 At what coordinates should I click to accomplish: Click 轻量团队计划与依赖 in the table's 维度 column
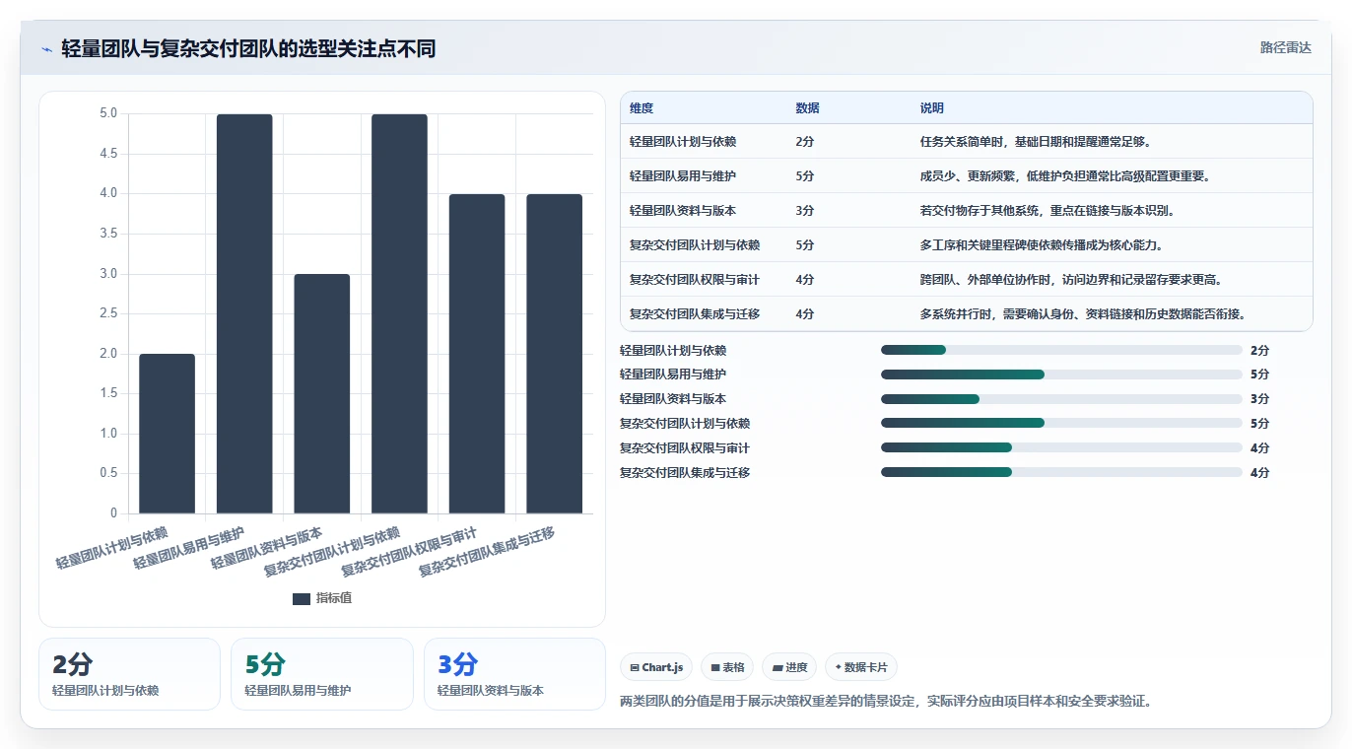click(x=683, y=142)
